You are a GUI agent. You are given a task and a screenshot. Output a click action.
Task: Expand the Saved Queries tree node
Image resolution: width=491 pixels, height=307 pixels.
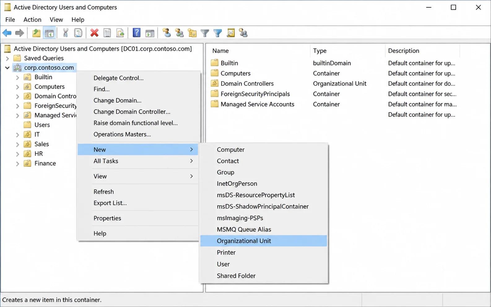click(7, 58)
